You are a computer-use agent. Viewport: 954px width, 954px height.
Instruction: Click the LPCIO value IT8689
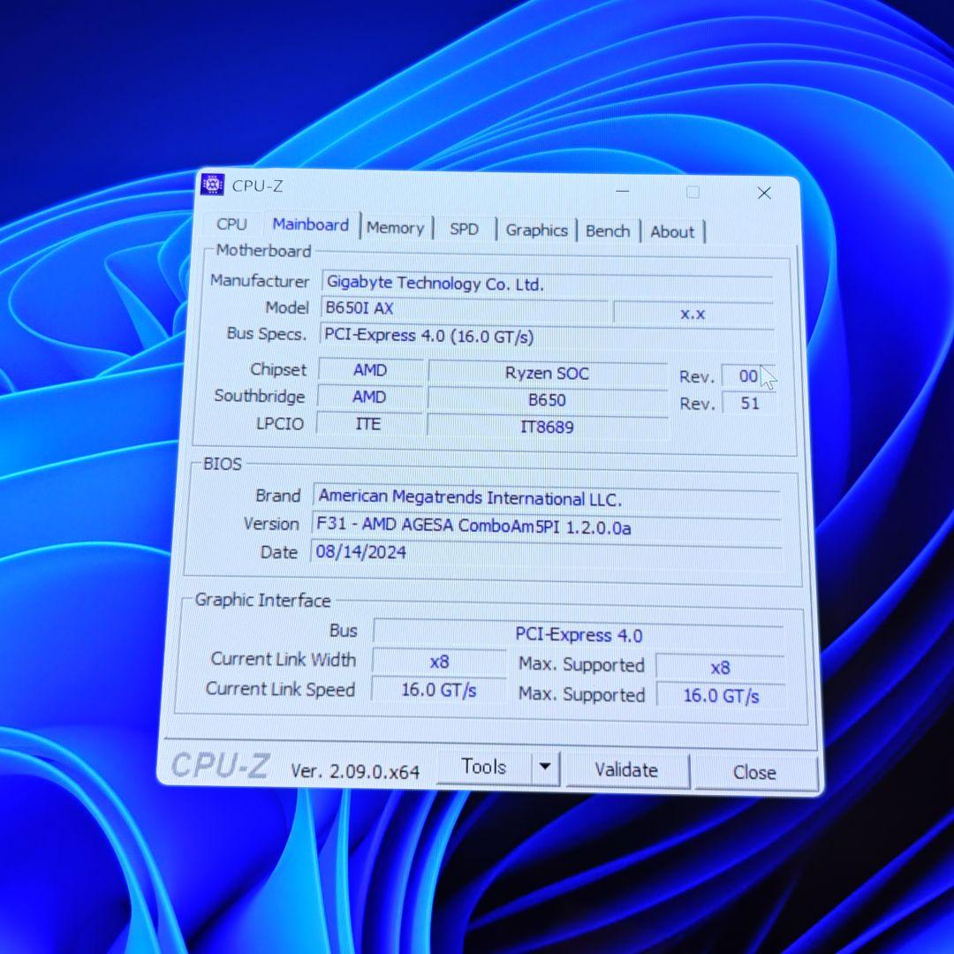(547, 428)
